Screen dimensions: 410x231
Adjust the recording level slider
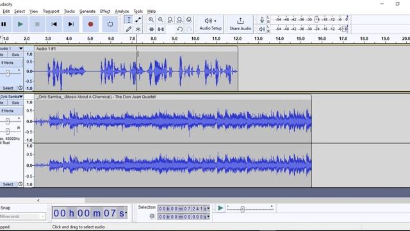click(x=316, y=19)
